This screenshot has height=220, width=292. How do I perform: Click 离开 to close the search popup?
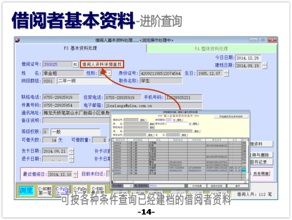pos(238,186)
